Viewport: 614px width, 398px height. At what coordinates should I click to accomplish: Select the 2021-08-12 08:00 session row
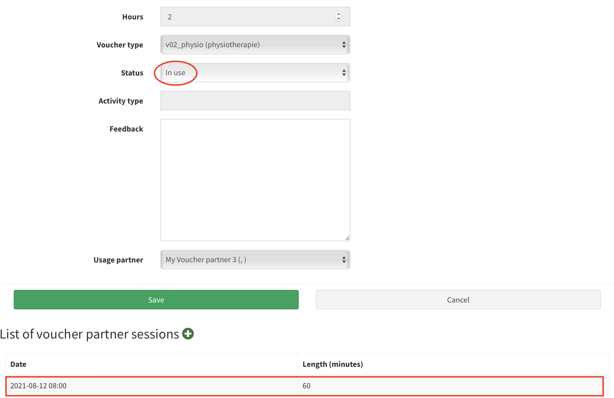click(38, 386)
